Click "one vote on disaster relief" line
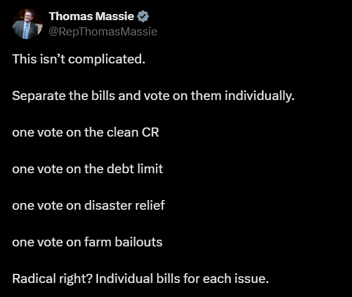This screenshot has height=297, width=352. 88,206
